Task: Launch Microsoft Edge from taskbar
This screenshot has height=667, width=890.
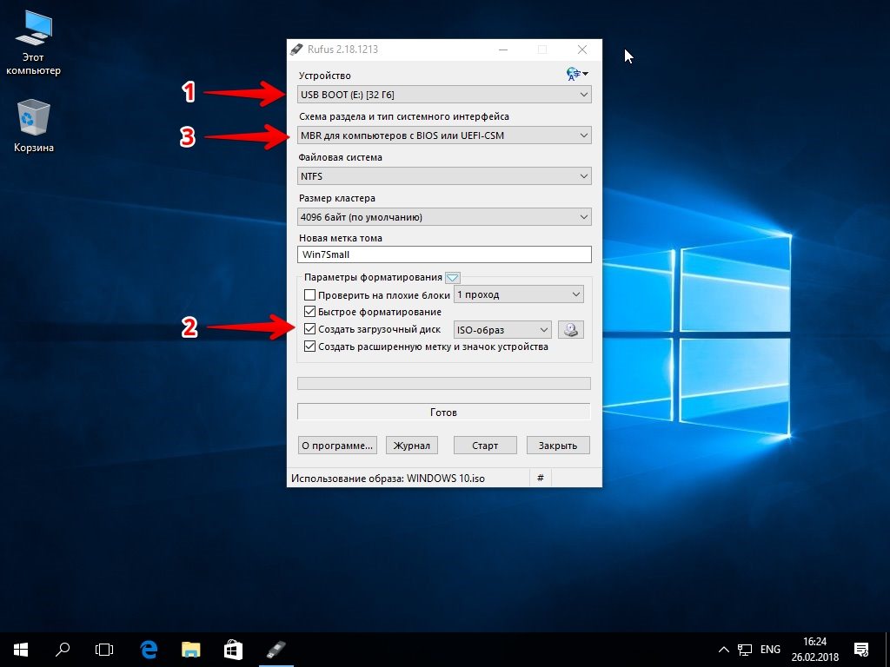Action: pyautogui.click(x=149, y=650)
